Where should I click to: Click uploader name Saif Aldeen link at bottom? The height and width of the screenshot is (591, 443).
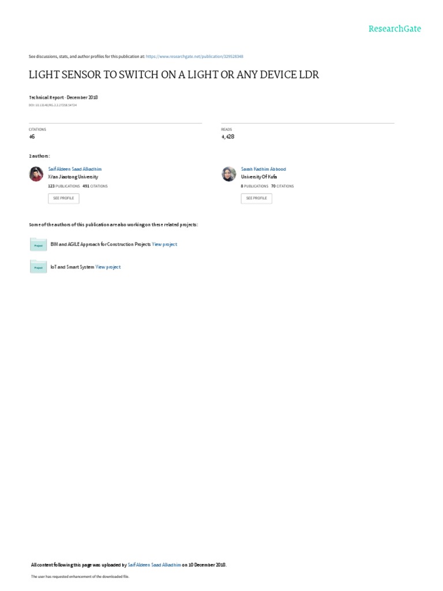click(154, 564)
